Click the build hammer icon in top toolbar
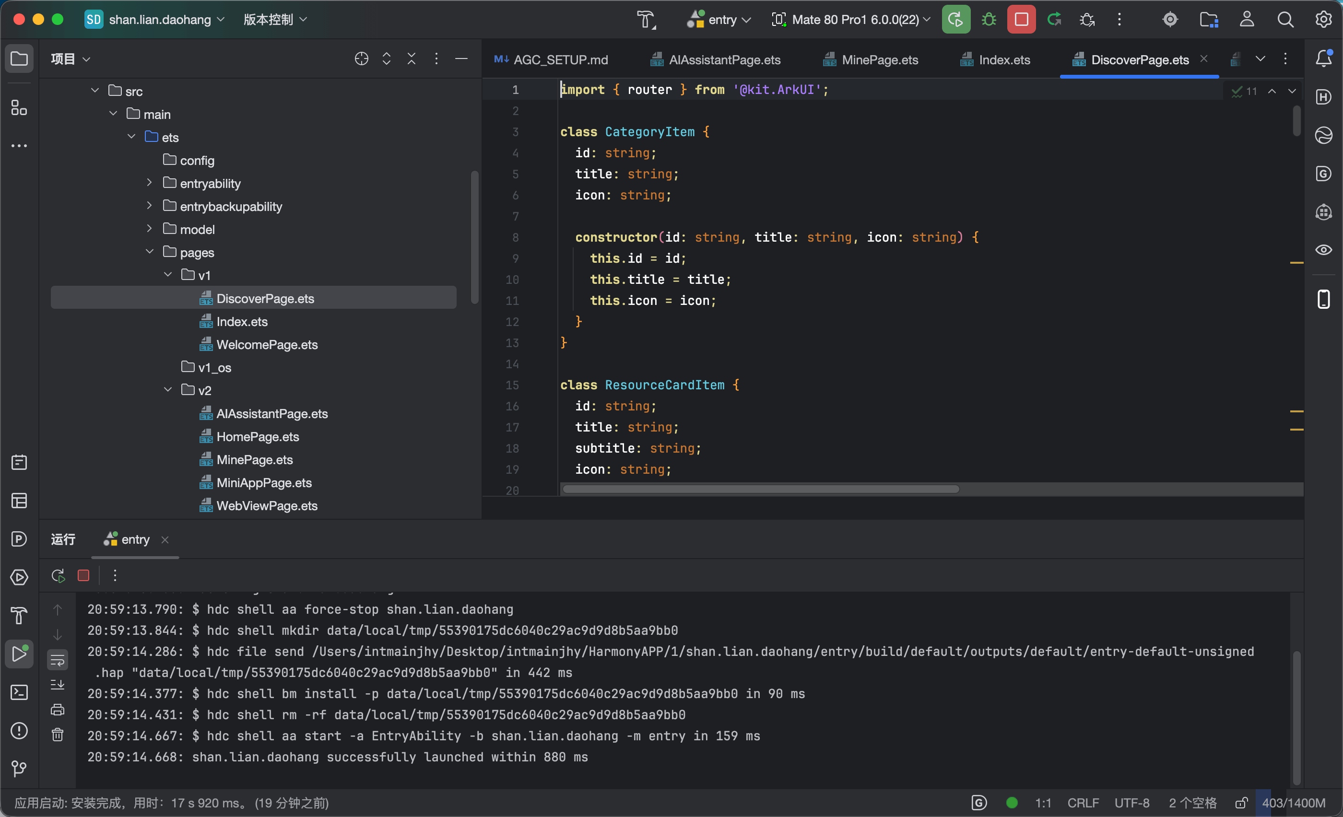This screenshot has height=817, width=1343. click(x=647, y=20)
